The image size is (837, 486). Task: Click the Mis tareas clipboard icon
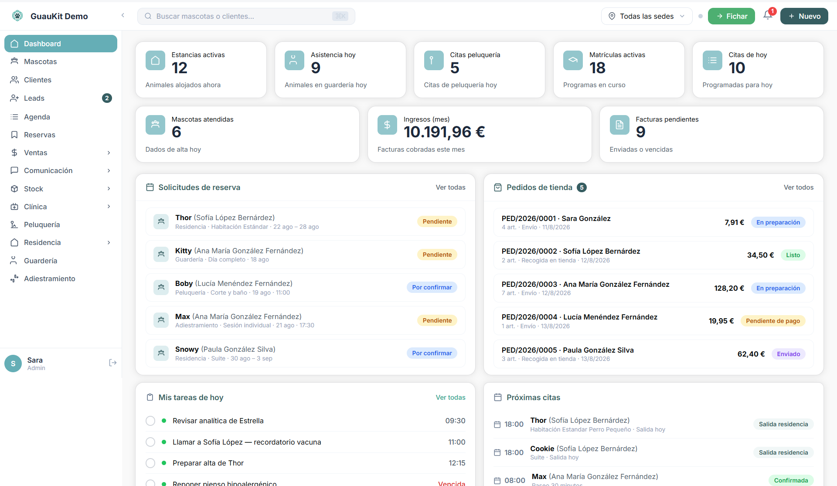[x=150, y=398]
